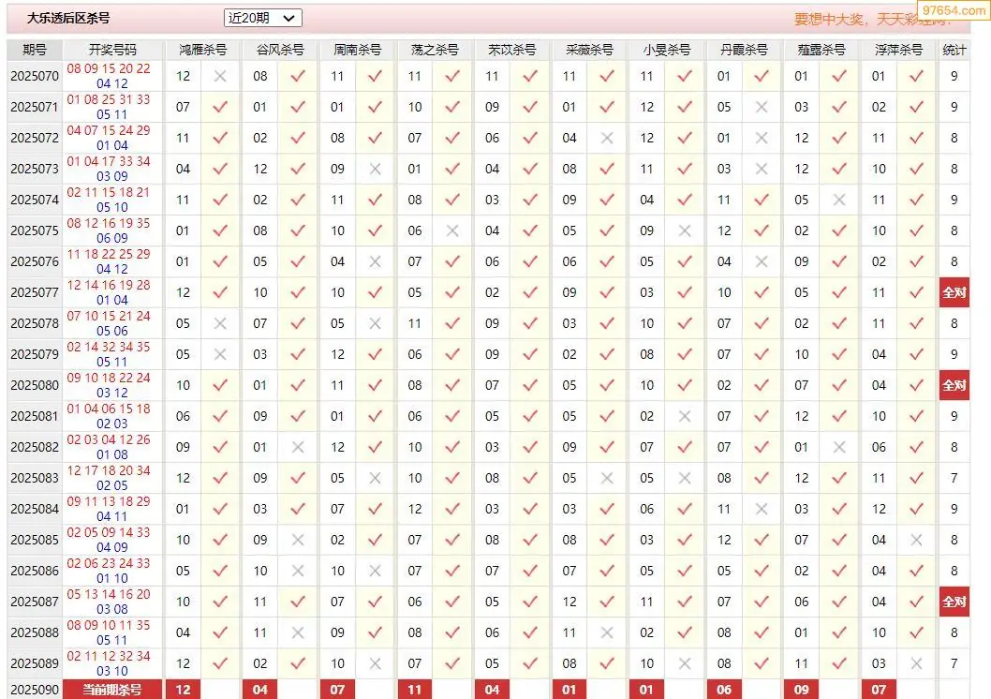Viewport: 991px width, 699px height.
Task: Click the 统计 column header
Action: point(954,50)
